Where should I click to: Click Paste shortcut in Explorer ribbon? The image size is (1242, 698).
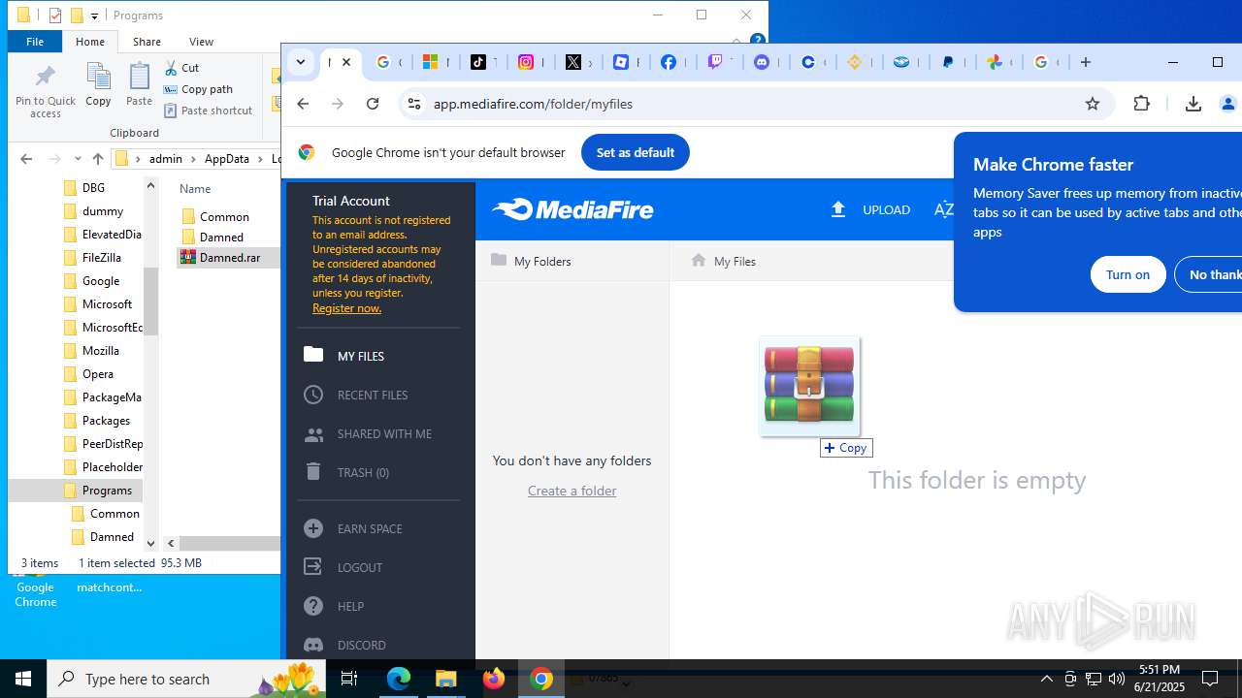[209, 111]
